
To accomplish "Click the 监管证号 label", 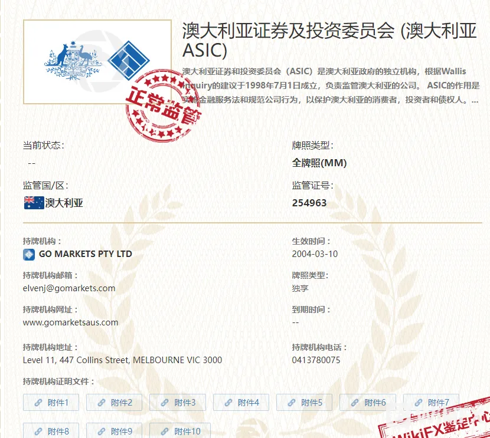I will click(x=312, y=186).
